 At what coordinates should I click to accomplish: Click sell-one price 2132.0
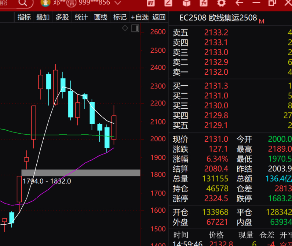216,72
